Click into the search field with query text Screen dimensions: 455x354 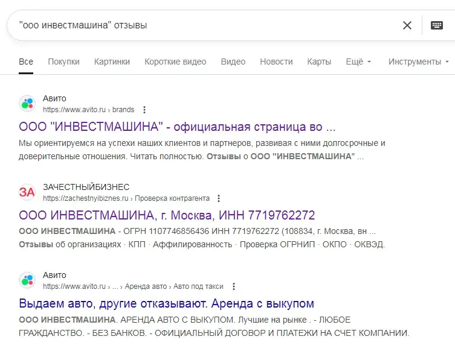(203, 25)
